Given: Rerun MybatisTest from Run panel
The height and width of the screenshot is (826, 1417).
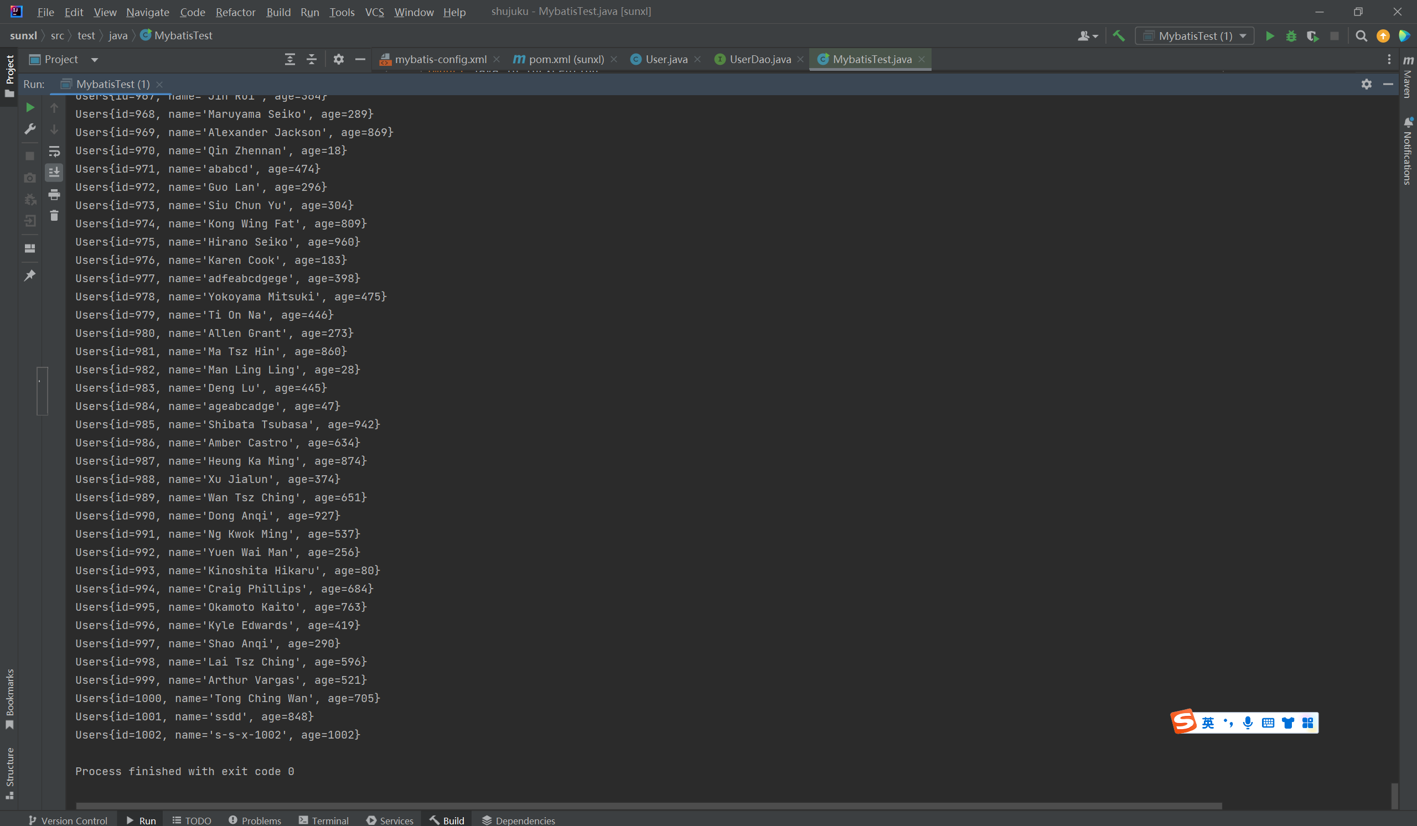Looking at the screenshot, I should click(30, 107).
